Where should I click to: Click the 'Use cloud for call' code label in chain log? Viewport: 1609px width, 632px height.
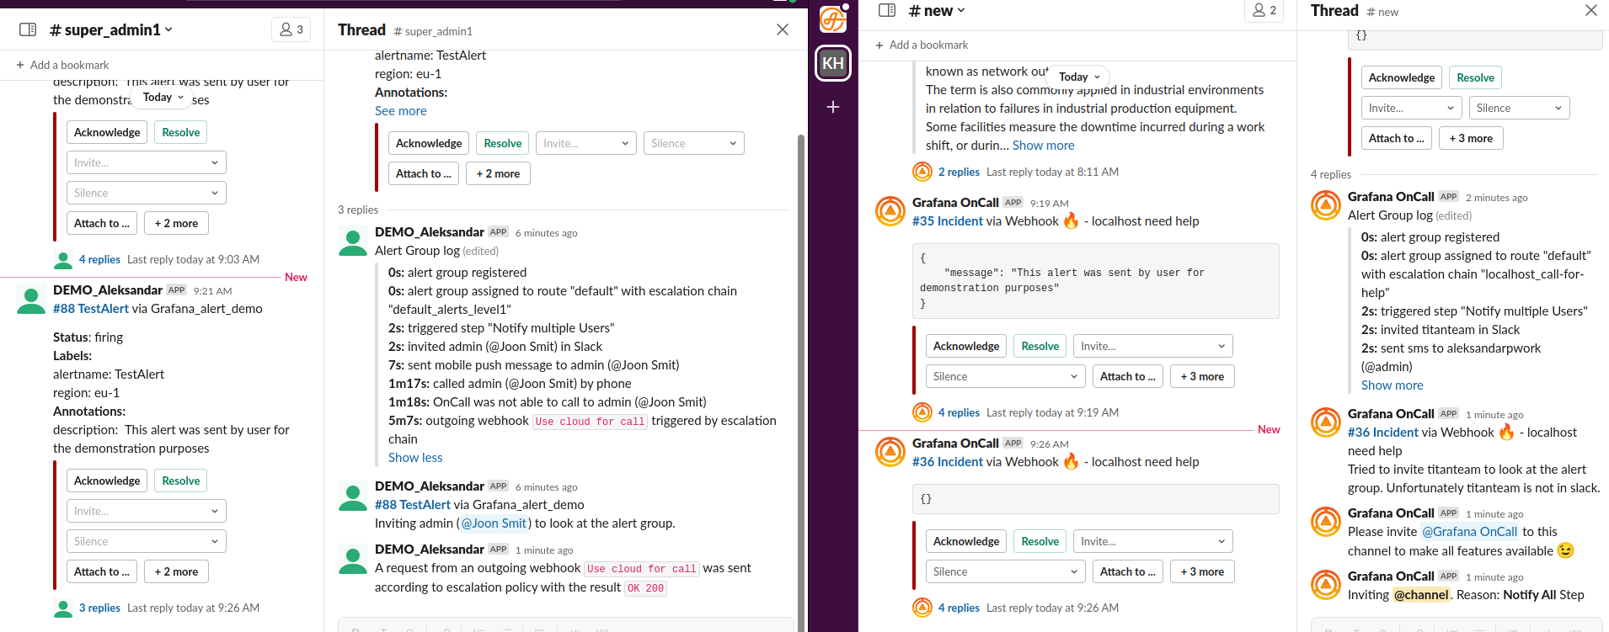point(590,422)
